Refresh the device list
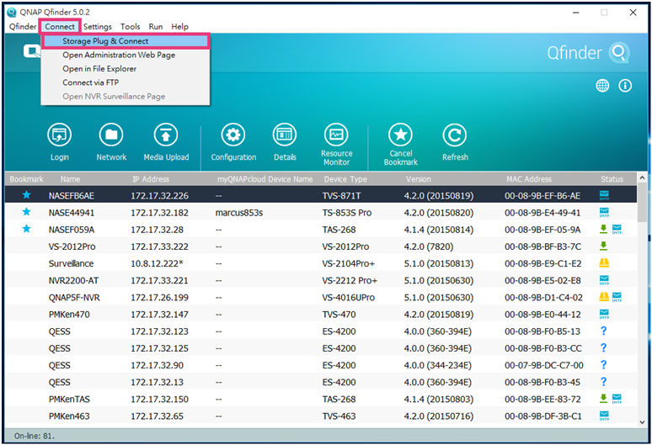This screenshot has height=445, width=652. pyautogui.click(x=455, y=135)
